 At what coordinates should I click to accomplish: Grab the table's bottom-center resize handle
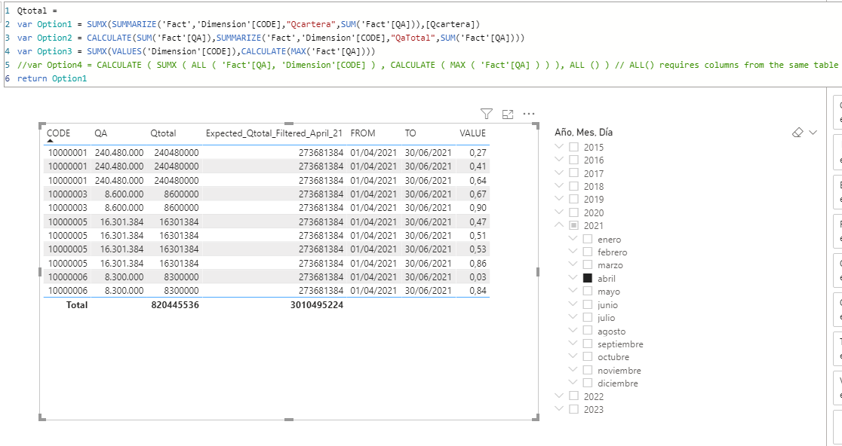click(289, 419)
